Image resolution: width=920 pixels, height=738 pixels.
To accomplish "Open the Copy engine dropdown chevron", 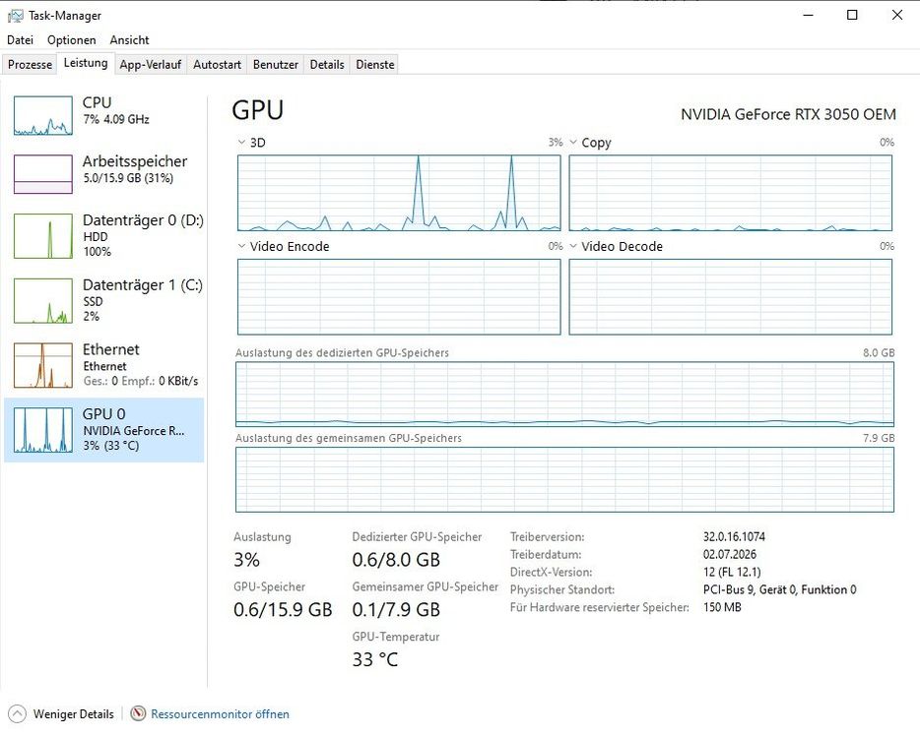I will 573,142.
